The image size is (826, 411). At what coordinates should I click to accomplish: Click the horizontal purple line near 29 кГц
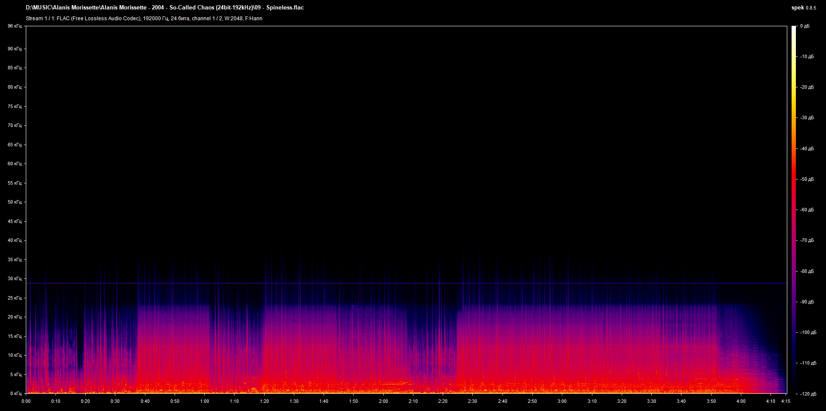[406, 284]
